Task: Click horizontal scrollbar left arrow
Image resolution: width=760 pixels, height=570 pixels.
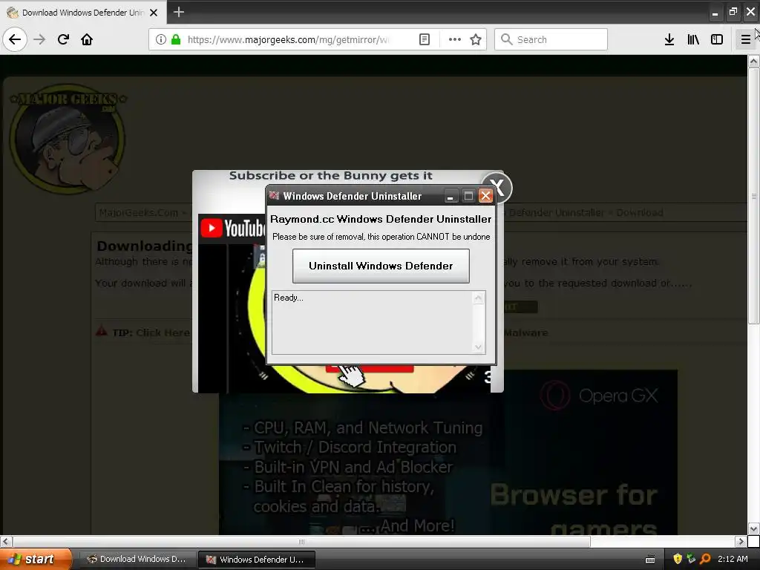Action: [x=6, y=541]
